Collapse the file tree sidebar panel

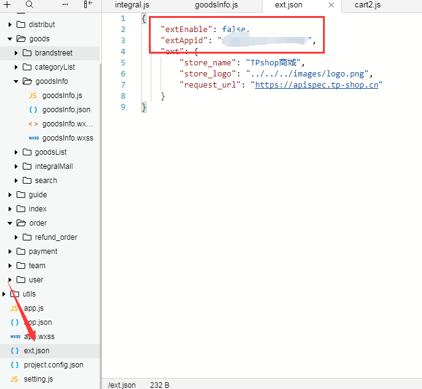click(88, 5)
